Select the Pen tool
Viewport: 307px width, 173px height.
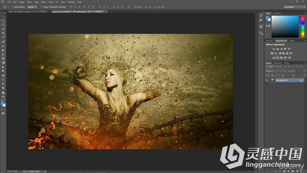[3, 75]
